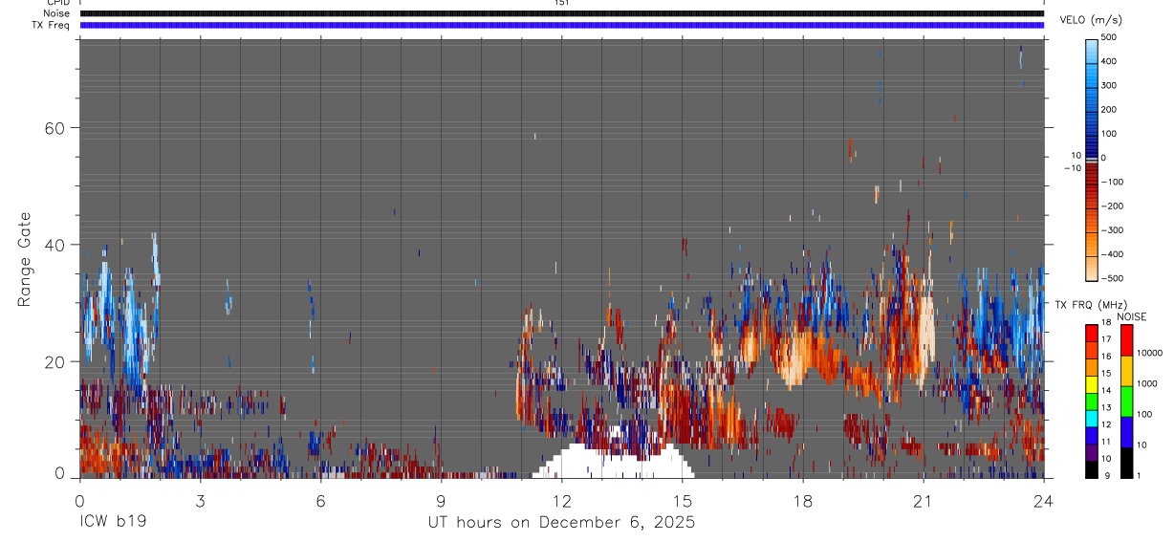
Task: Click the blue TX Freq strip above the plot
Action: (561, 25)
